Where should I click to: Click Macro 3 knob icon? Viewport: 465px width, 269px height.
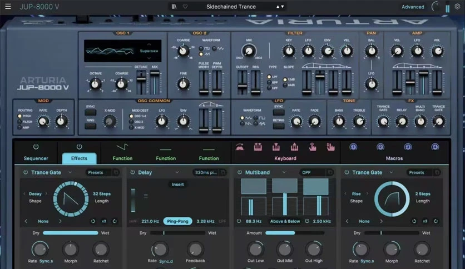408,147
